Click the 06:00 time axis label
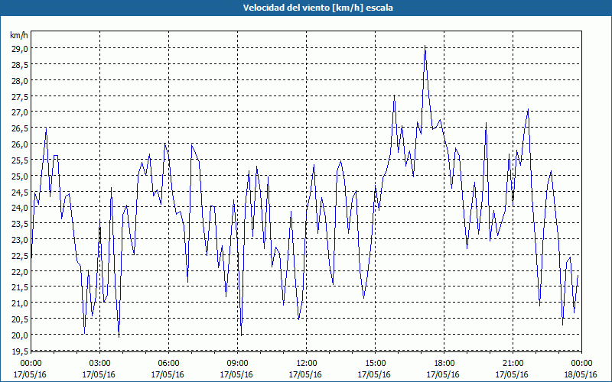This screenshot has width=612, height=382. pos(168,364)
